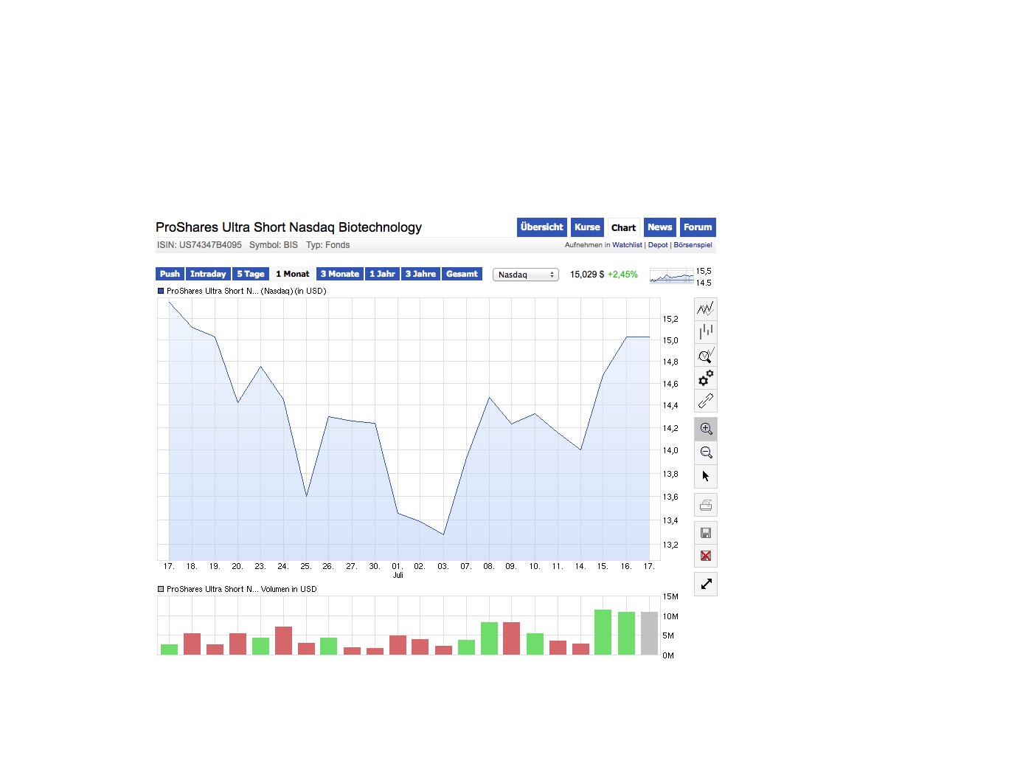Add to Watchlist link

(x=627, y=245)
